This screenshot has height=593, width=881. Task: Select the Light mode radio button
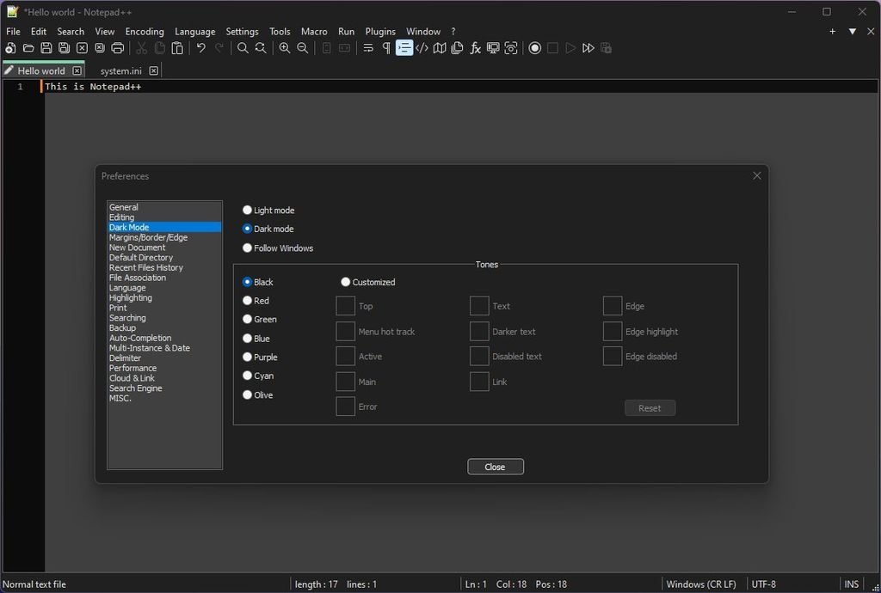(248, 210)
